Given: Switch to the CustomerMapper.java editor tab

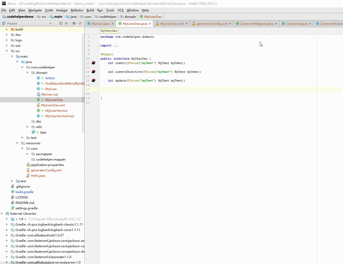Looking at the screenshot, I should click(x=256, y=23).
